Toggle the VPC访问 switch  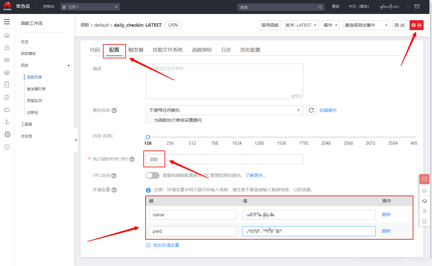[153, 175]
